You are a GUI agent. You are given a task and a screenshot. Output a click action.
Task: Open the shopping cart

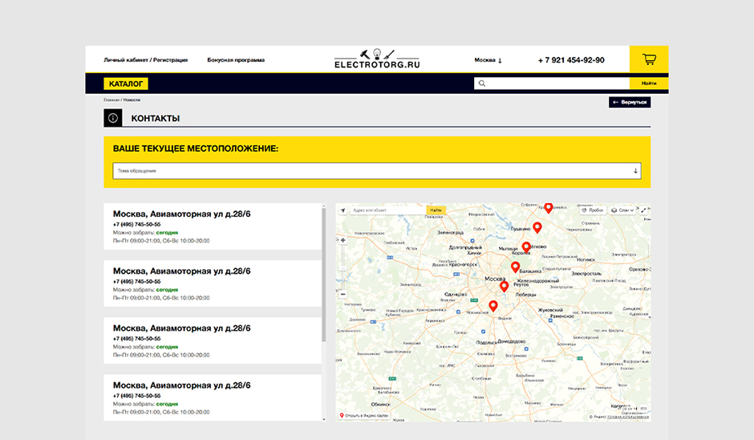point(649,59)
